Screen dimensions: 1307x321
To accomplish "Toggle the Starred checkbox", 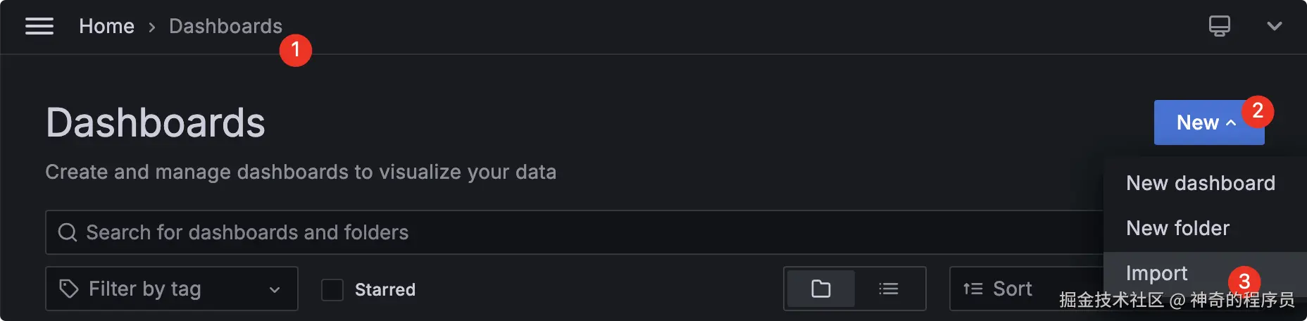I will point(332,289).
